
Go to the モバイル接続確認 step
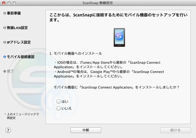click(21, 57)
